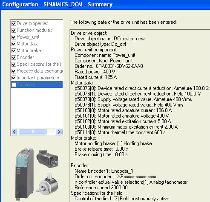Toggle the Motor brake checkbox

[14, 50]
